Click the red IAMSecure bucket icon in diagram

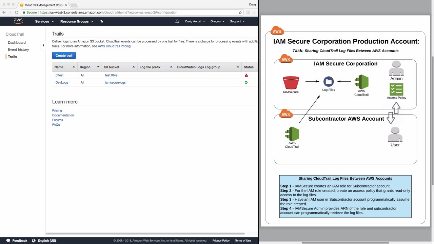pyautogui.click(x=291, y=83)
